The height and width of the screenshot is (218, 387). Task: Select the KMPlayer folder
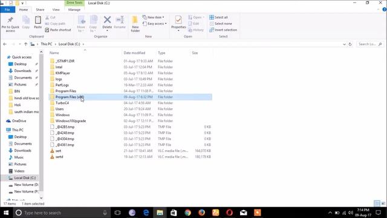[x=131, y=73]
